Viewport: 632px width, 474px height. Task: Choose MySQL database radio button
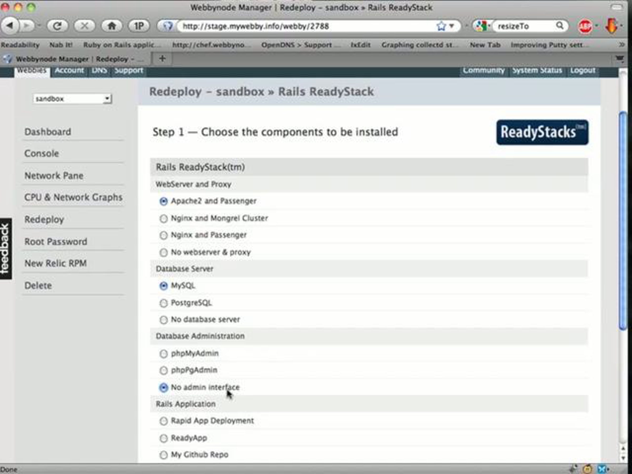point(164,286)
